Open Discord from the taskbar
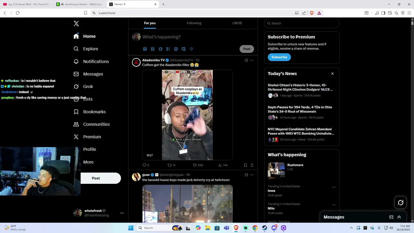The image size is (414, 233). 274,228
